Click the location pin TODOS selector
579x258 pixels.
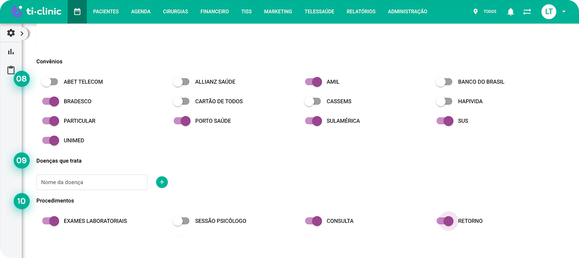point(485,12)
